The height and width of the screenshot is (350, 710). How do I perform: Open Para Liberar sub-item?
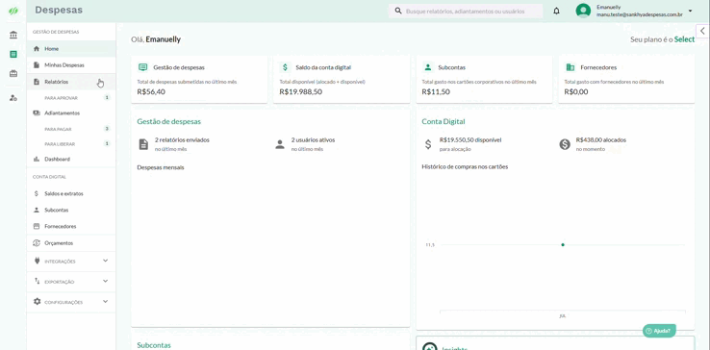(71, 144)
